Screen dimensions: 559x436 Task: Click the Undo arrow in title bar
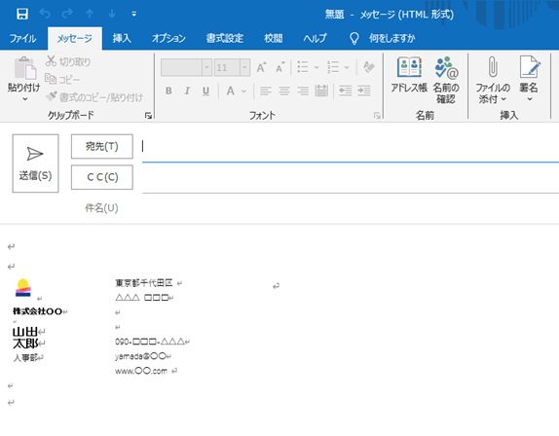coord(45,14)
